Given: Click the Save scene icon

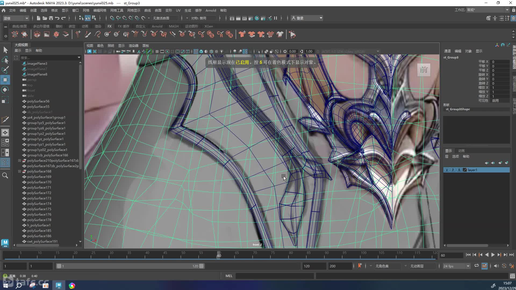Looking at the screenshot, I should pyautogui.click(x=51, y=18).
